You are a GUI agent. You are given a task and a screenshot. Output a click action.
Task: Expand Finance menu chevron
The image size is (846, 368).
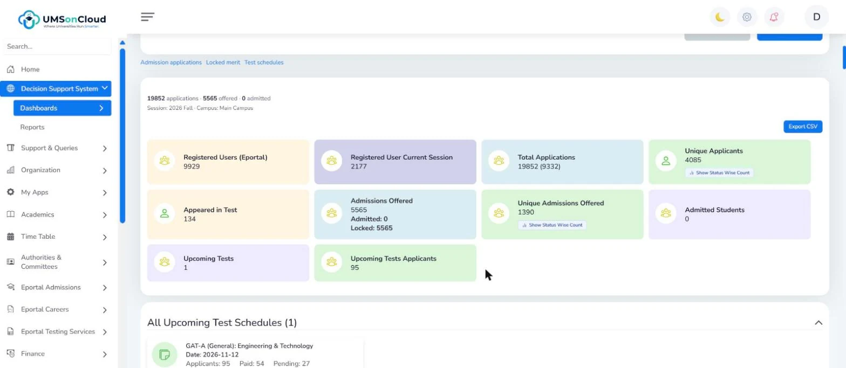[x=105, y=355]
